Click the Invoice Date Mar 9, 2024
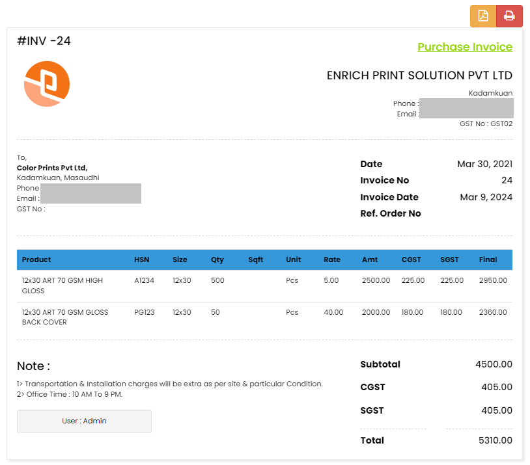The width and height of the screenshot is (530, 465). (x=486, y=197)
